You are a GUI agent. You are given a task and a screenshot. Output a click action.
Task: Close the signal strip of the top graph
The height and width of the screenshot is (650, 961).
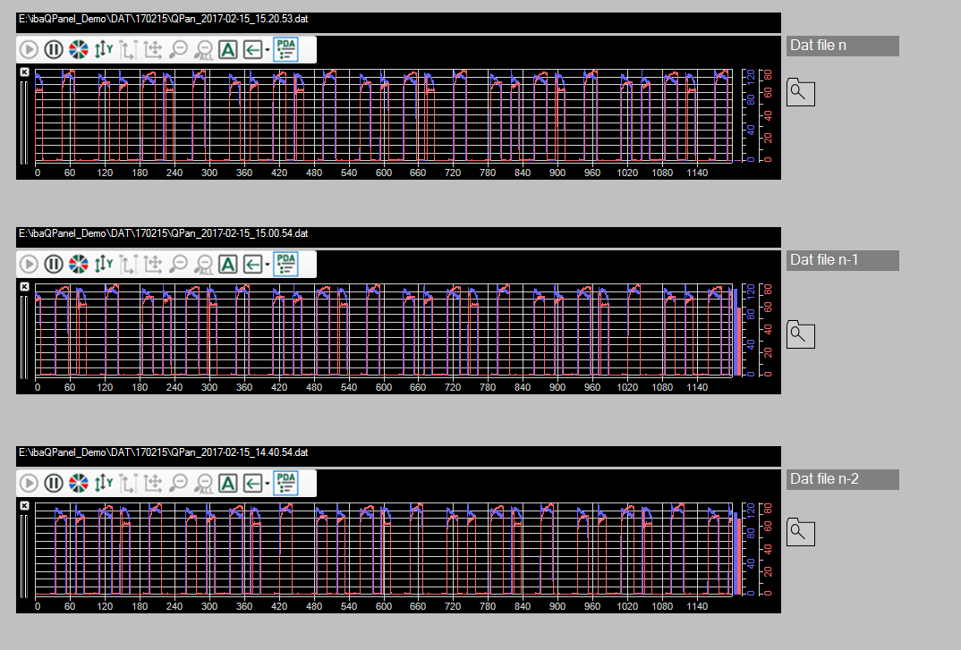click(24, 72)
